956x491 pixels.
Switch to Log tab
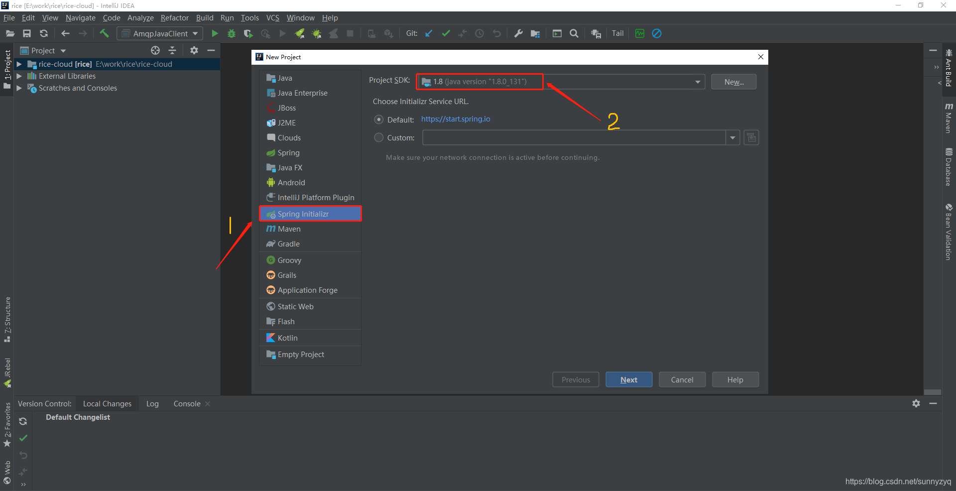tap(152, 404)
